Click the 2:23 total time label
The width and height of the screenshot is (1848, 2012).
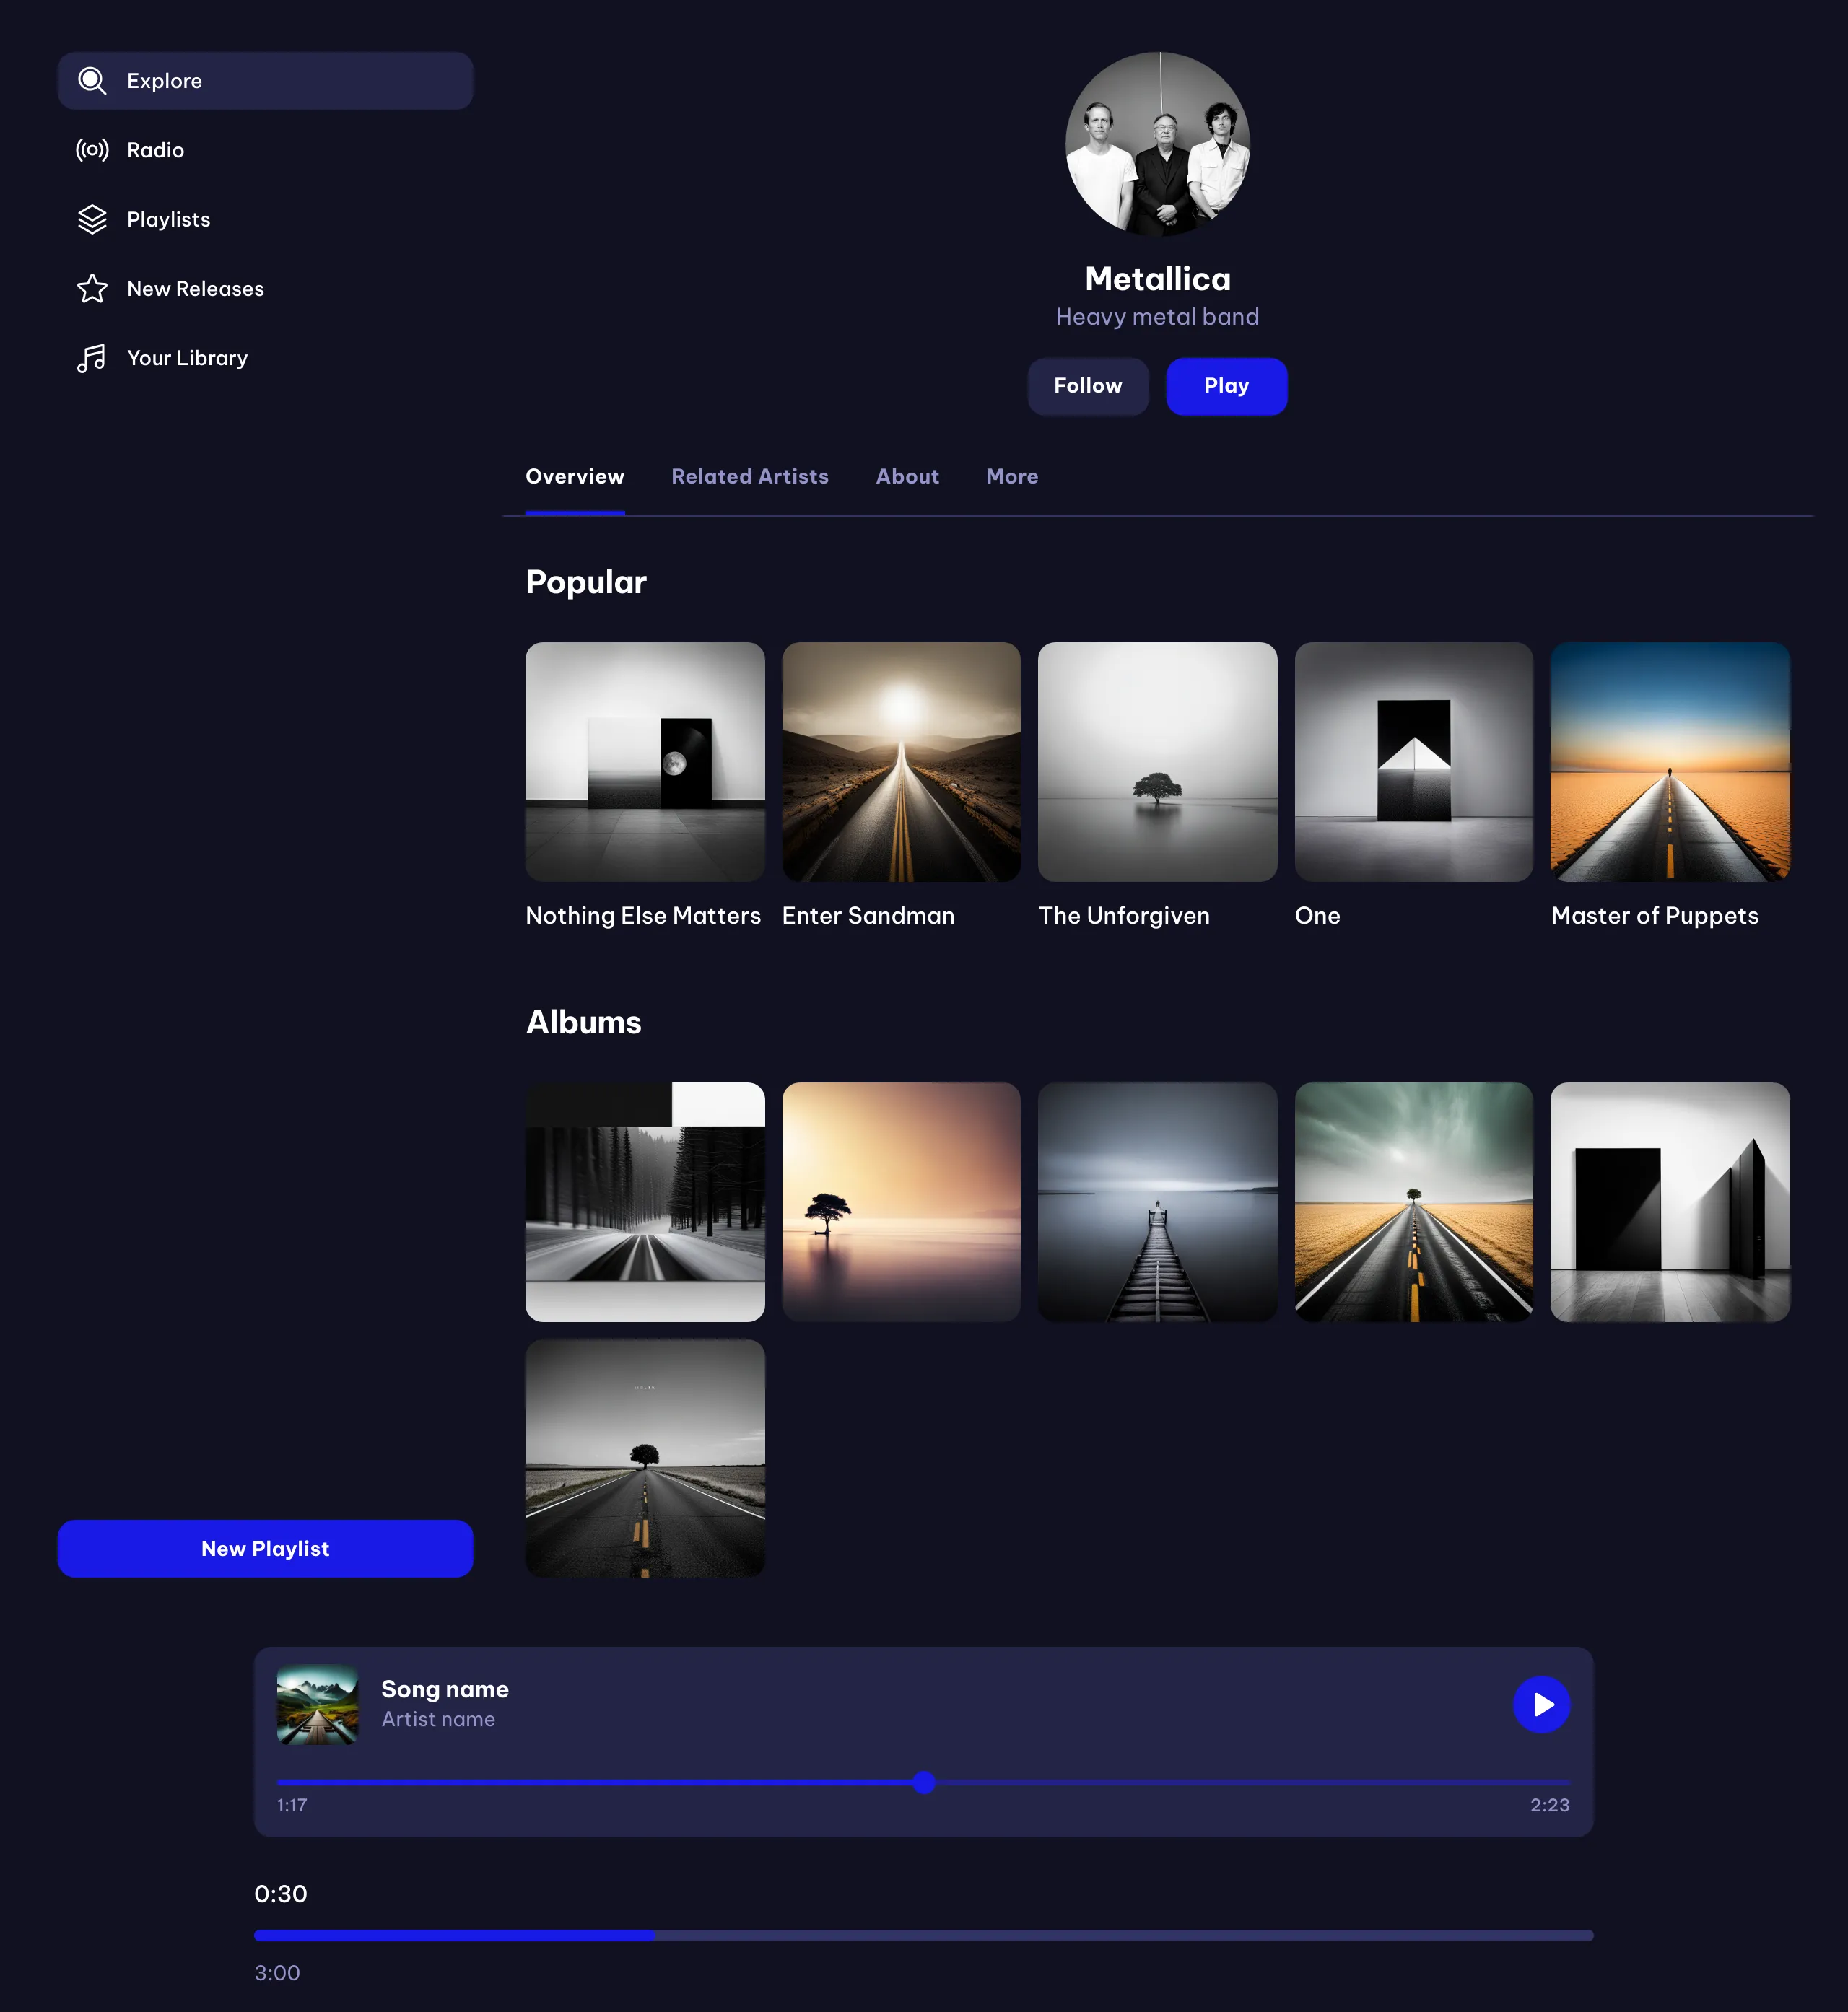pyautogui.click(x=1550, y=1805)
